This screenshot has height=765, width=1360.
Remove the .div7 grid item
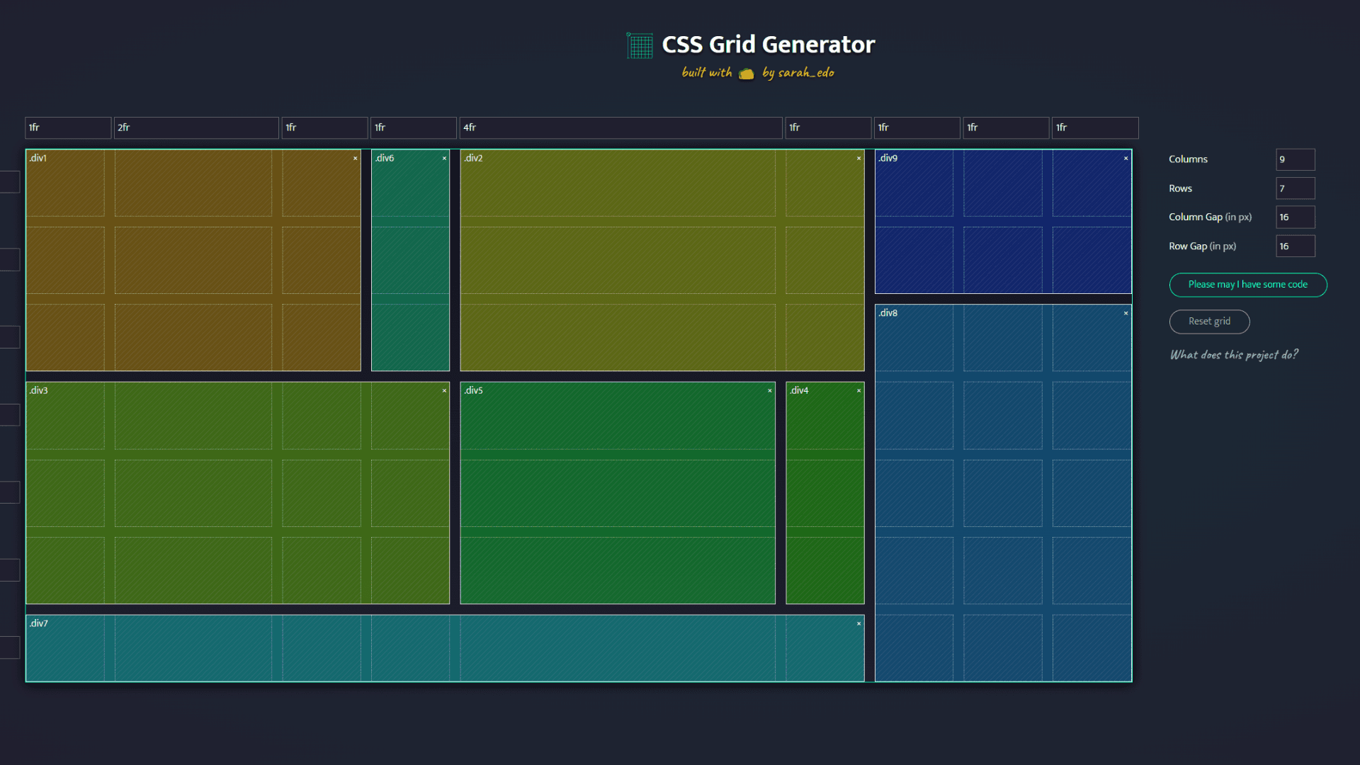[x=858, y=623]
